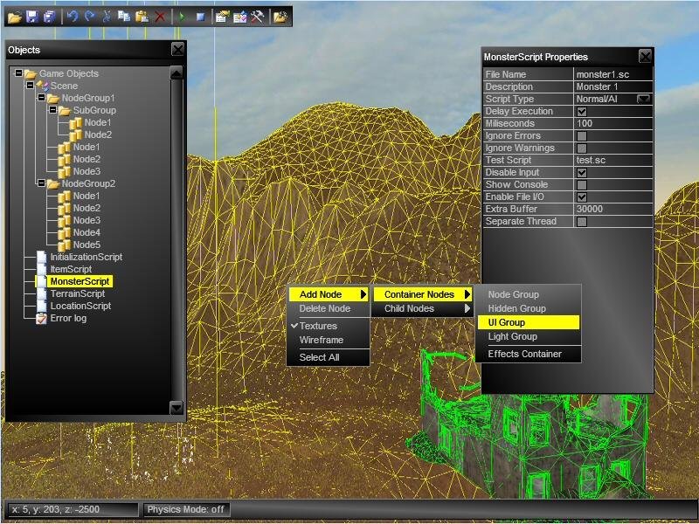This screenshot has width=699, height=524.
Task: Click the Extra Buffer value 30000
Action: (x=613, y=209)
